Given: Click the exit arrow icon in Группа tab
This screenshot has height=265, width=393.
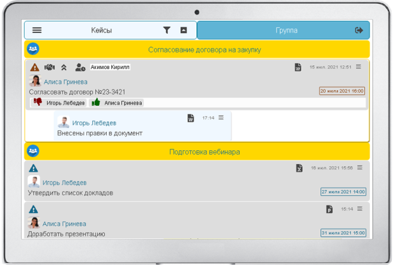Looking at the screenshot, I should point(359,30).
